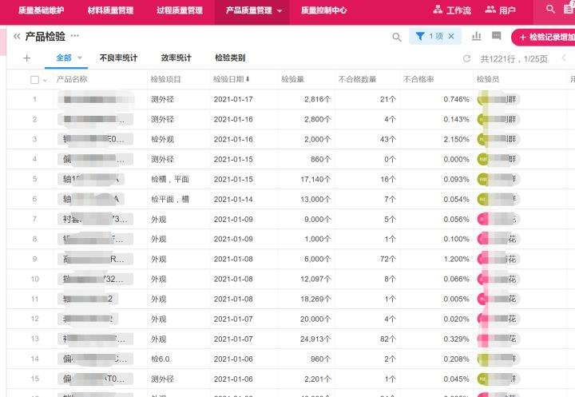575x397 pixels.
Task: Select row 1 with 2,816个 quantity
Action: [291, 99]
